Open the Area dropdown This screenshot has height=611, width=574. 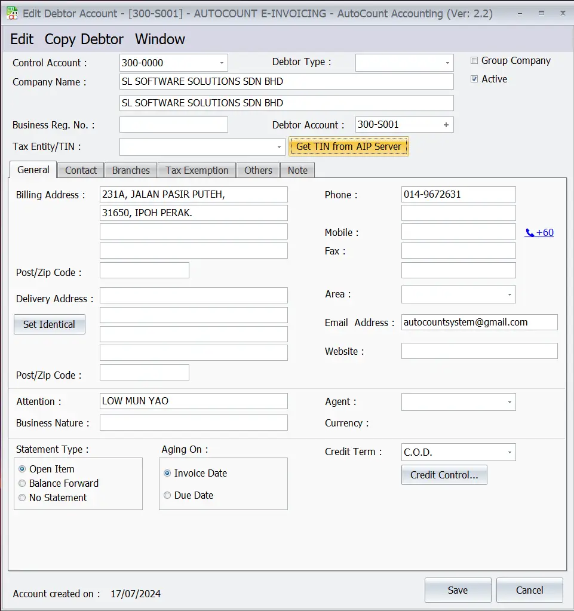pos(511,294)
